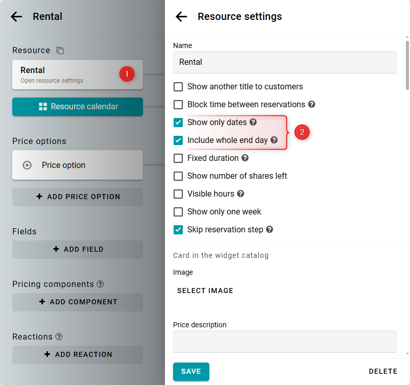Click help icon next to Fixed duration
Viewport: 410px width, 385px height.
[x=245, y=158]
